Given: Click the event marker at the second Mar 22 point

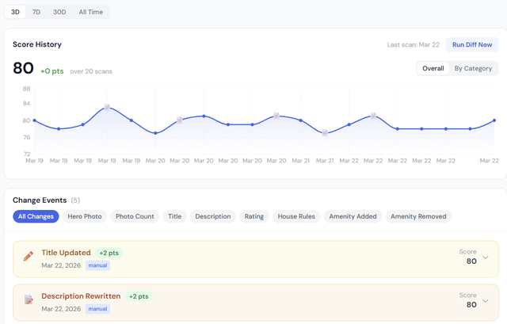Looking at the screenshot, I should coord(373,116).
